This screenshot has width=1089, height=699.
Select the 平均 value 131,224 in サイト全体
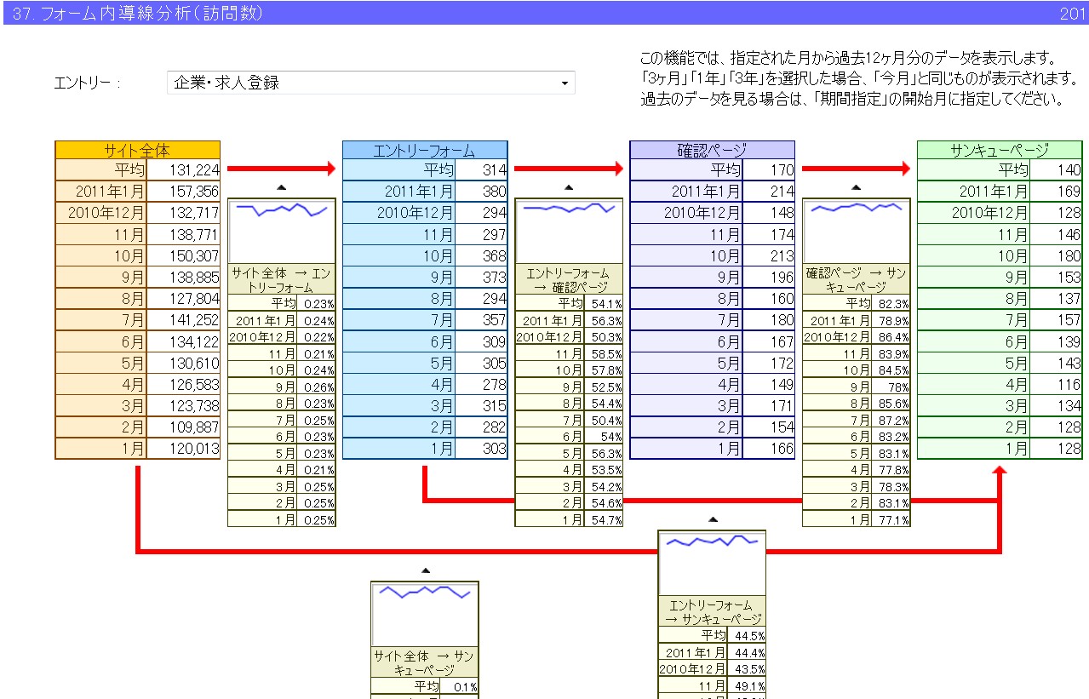tap(183, 170)
